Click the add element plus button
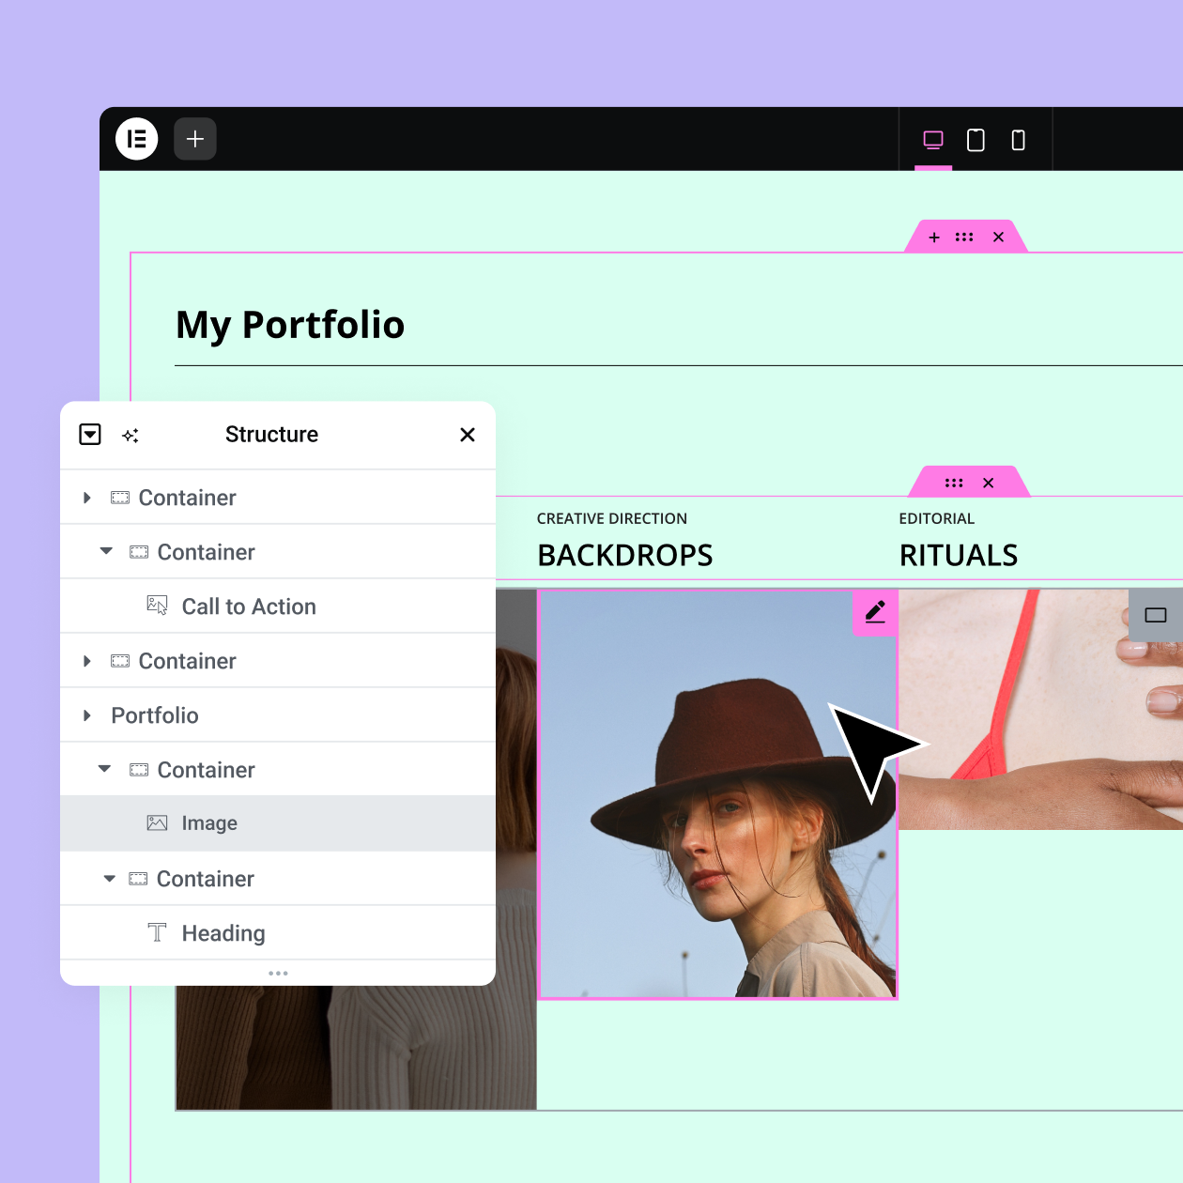Viewport: 1183px width, 1183px height. [x=195, y=139]
